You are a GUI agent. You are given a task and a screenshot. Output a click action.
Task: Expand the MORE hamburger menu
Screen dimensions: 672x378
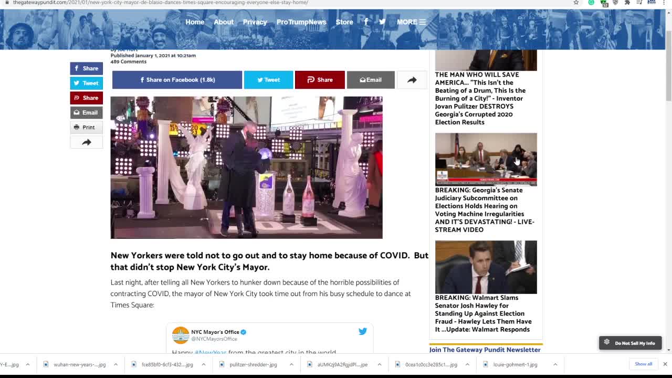(411, 22)
